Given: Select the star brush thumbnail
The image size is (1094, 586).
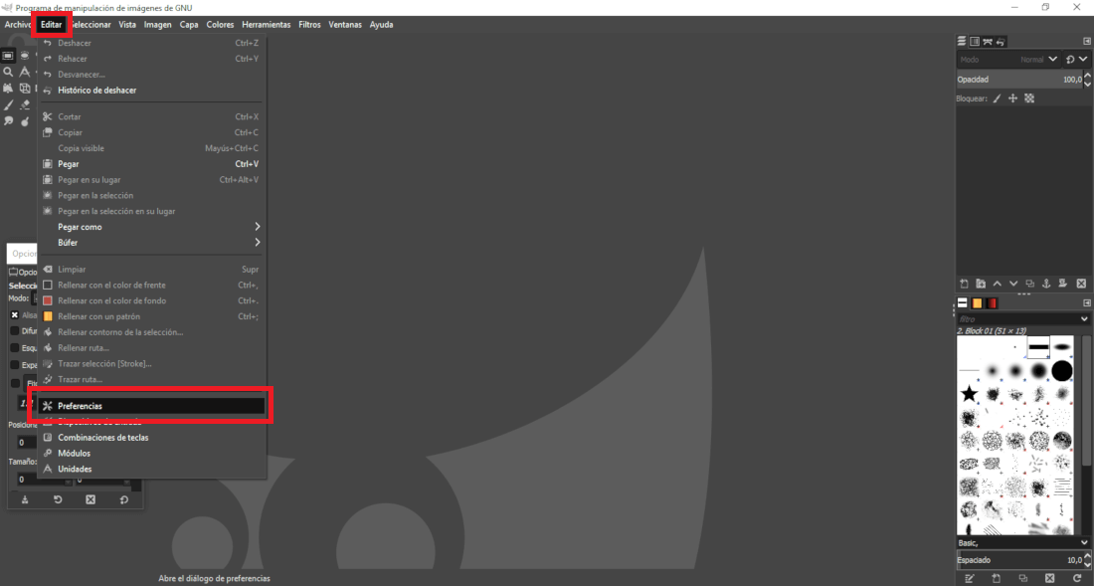Looking at the screenshot, I should (x=969, y=394).
